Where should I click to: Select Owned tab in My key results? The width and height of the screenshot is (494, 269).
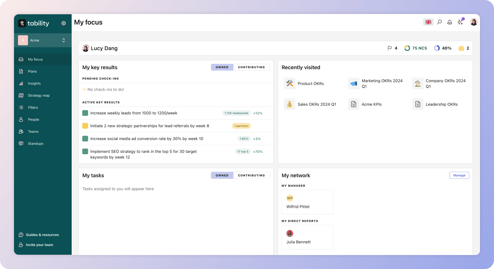pos(222,67)
